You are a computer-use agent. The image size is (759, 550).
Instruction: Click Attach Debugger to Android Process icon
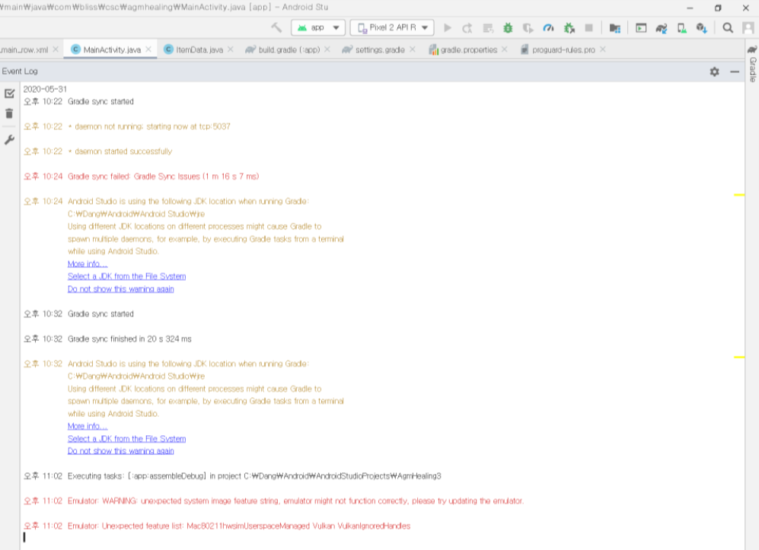pyautogui.click(x=569, y=28)
